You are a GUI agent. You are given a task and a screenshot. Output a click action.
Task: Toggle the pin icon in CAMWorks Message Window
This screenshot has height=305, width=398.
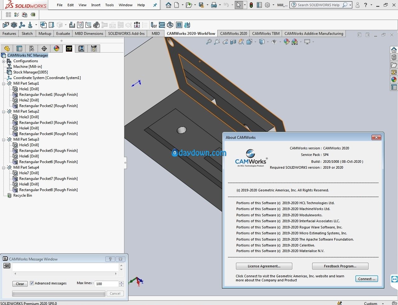pos(7,266)
